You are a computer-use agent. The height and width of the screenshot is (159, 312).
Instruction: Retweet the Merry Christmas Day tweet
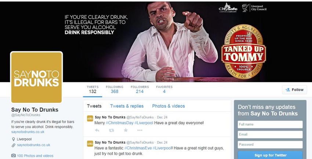[x=112, y=130]
